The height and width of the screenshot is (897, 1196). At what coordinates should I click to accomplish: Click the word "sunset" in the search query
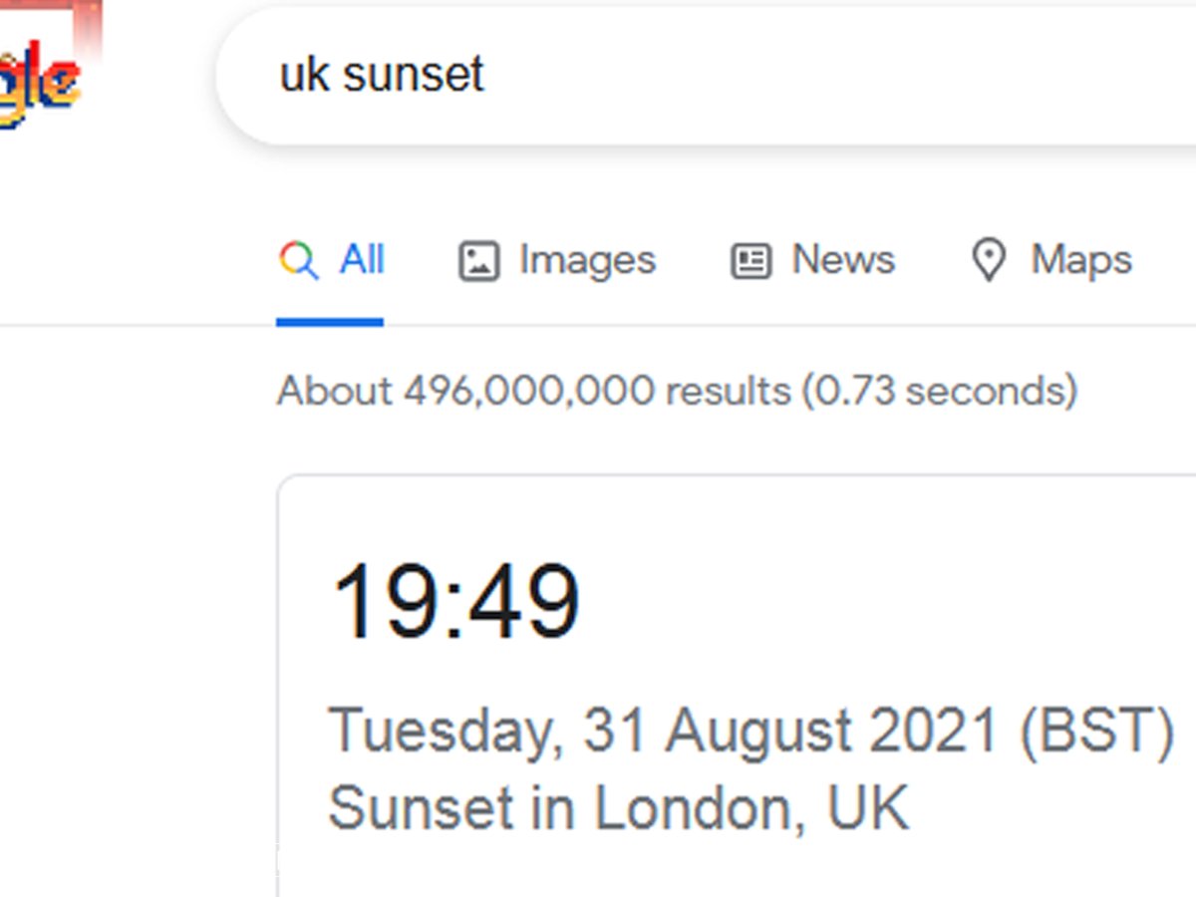click(414, 76)
